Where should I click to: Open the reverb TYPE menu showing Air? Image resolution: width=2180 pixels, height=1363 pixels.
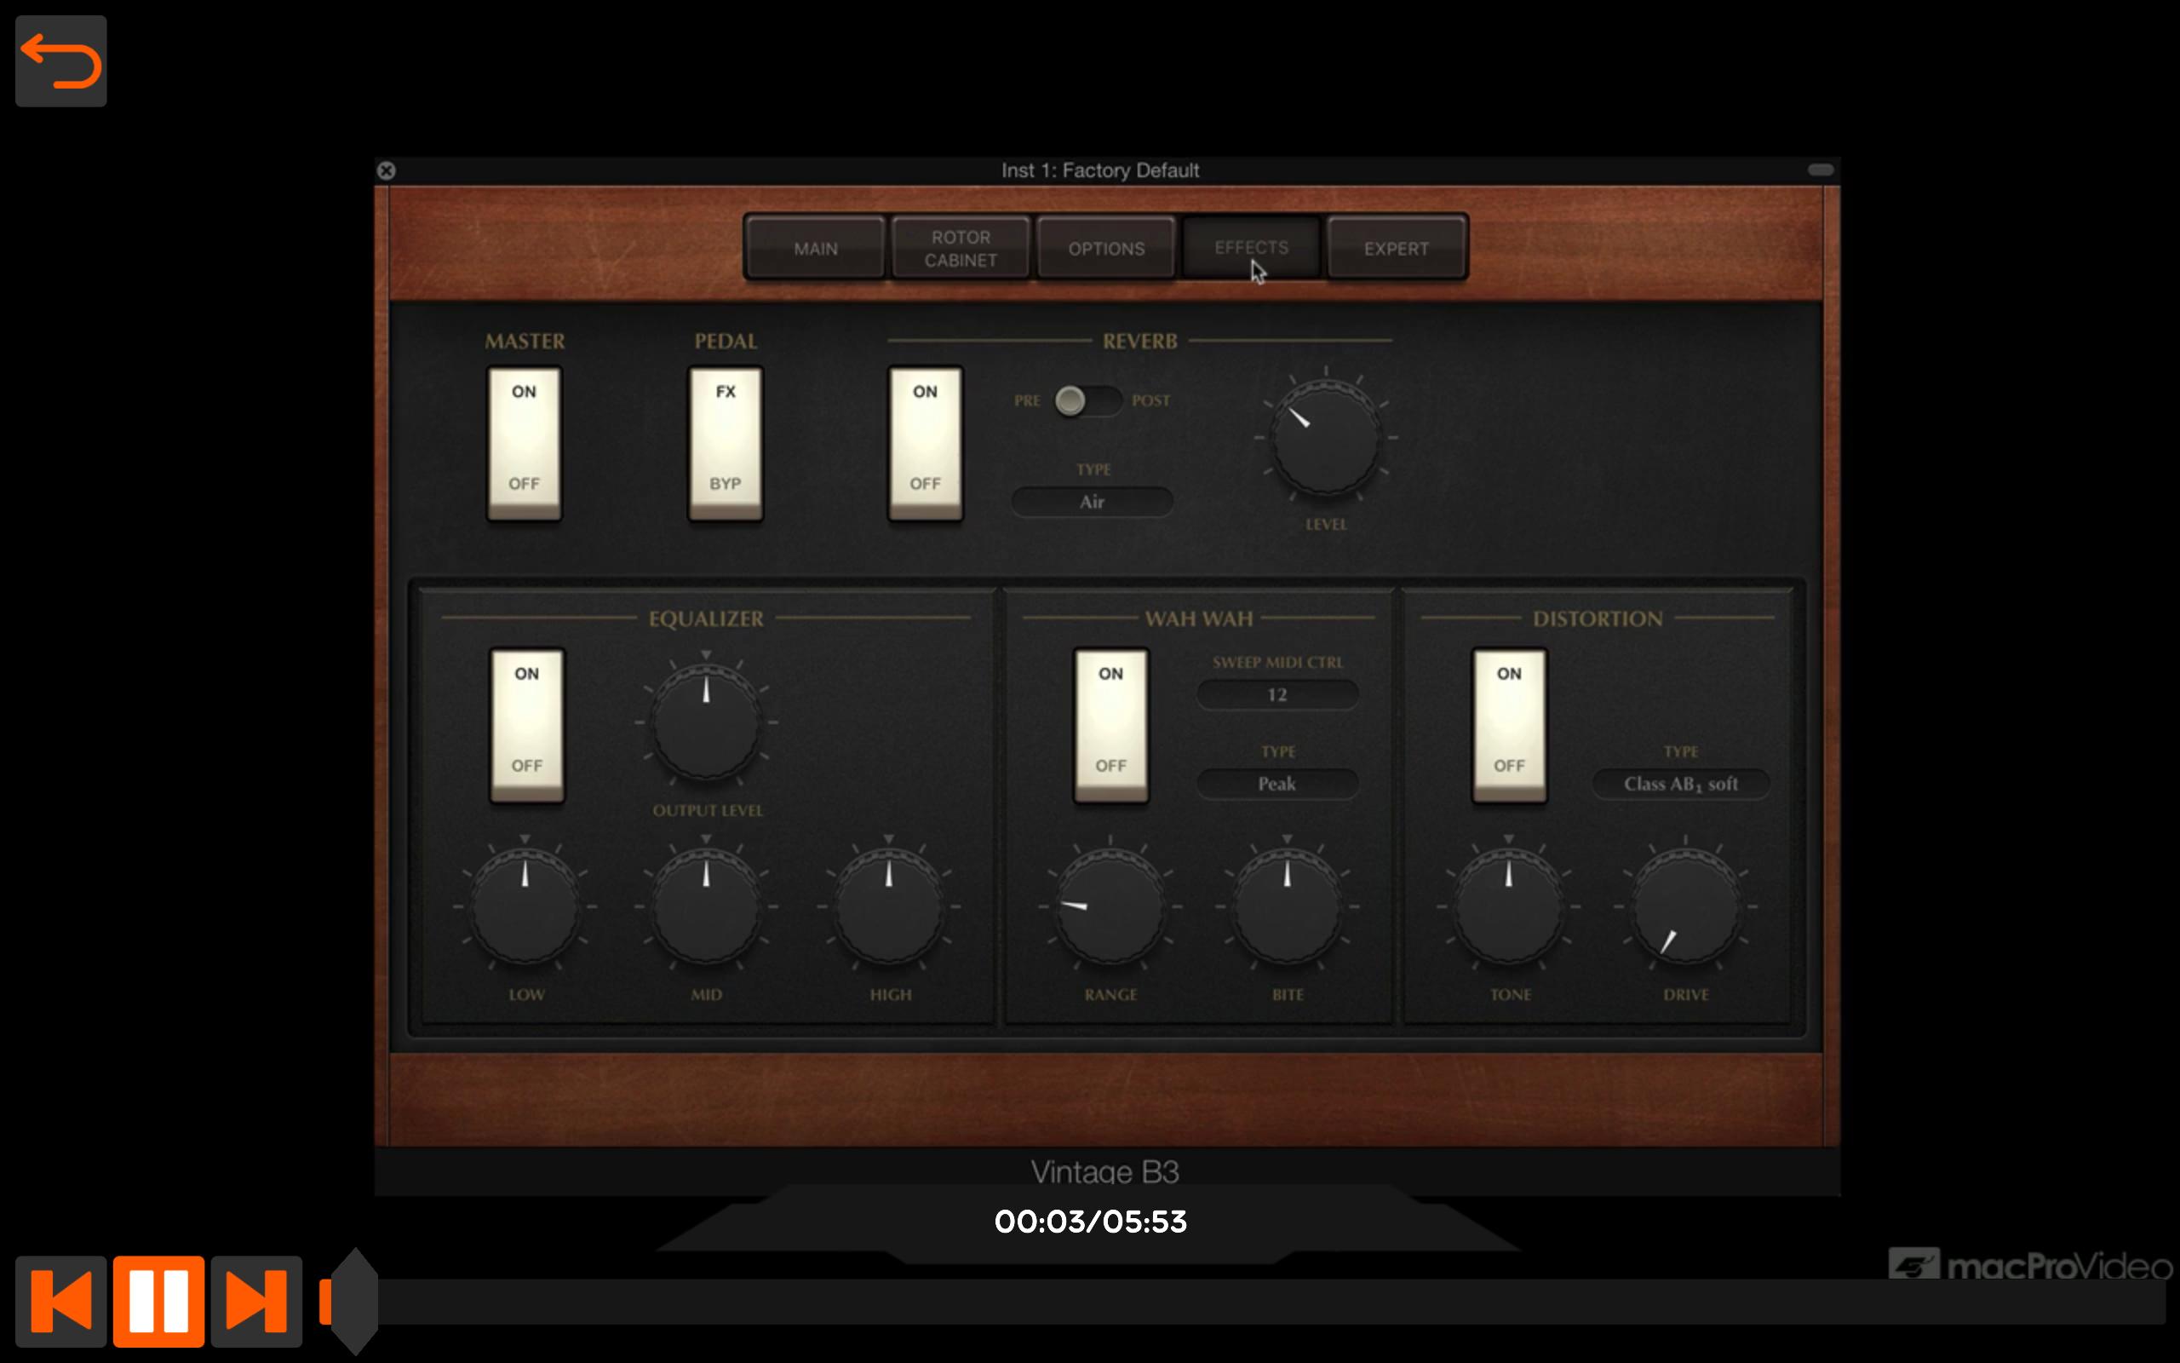click(x=1092, y=501)
